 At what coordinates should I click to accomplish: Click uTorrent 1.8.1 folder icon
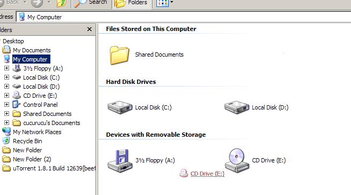pyautogui.click(x=6, y=168)
